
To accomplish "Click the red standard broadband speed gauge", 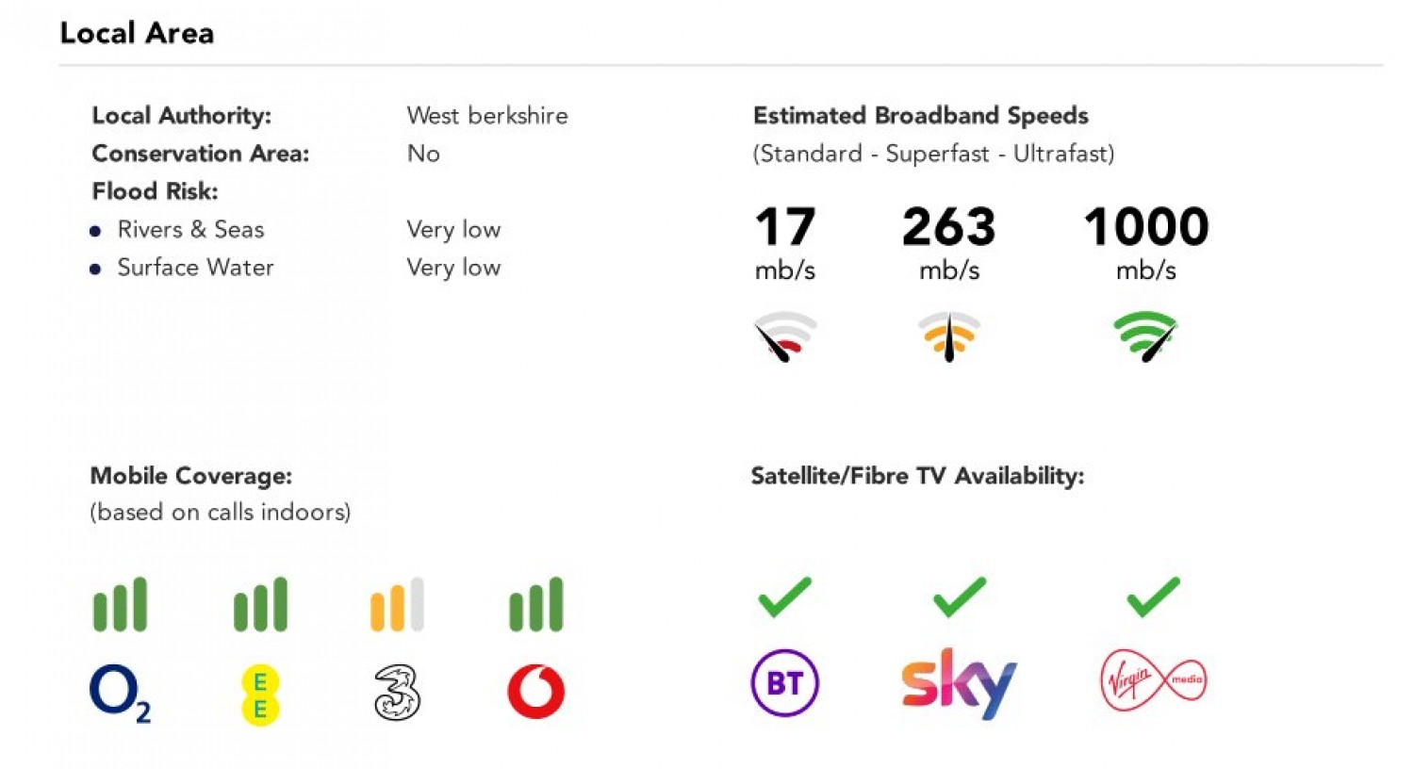I will (x=785, y=336).
